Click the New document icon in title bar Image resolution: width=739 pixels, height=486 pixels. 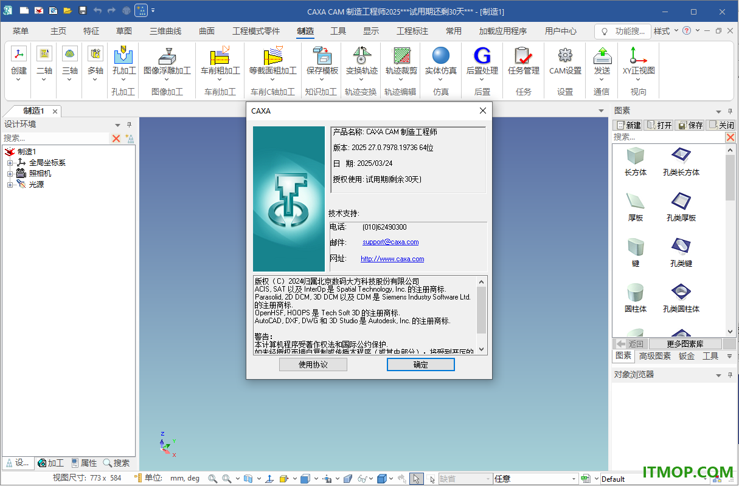24,11
